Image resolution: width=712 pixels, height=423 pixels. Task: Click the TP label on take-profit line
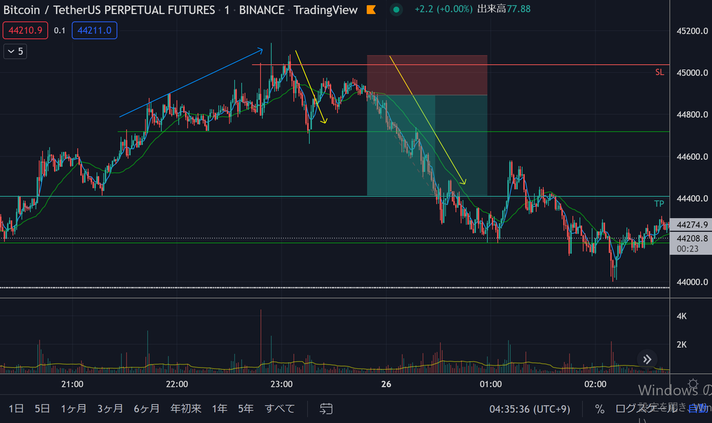tap(659, 204)
